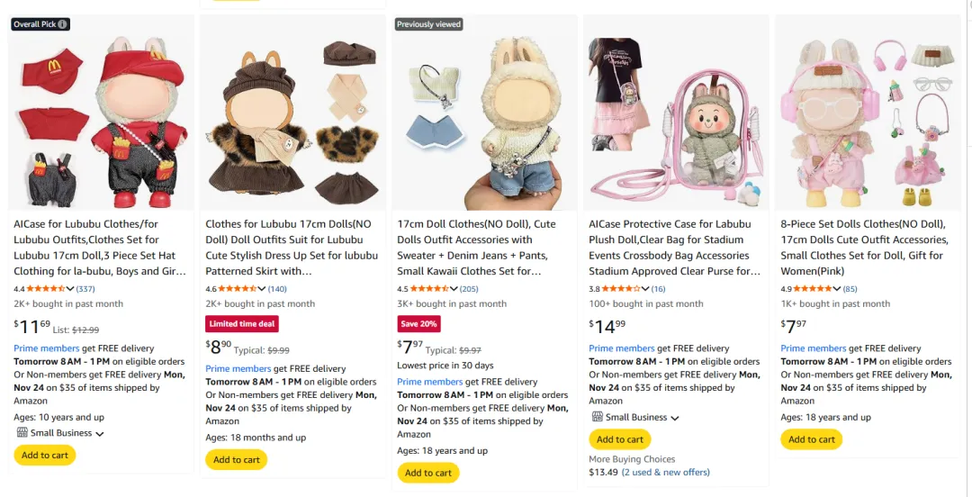This screenshot has width=972, height=497.
Task: Expand Small Business chevron on the clear bag listing
Action: click(675, 419)
